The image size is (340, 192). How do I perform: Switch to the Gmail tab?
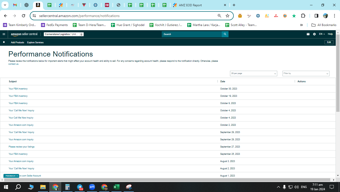(15, 5)
